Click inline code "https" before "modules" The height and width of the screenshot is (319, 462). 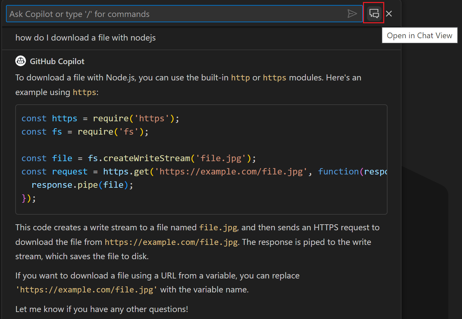click(274, 78)
